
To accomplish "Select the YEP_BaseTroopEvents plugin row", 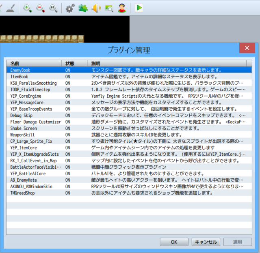I will point(129,109).
